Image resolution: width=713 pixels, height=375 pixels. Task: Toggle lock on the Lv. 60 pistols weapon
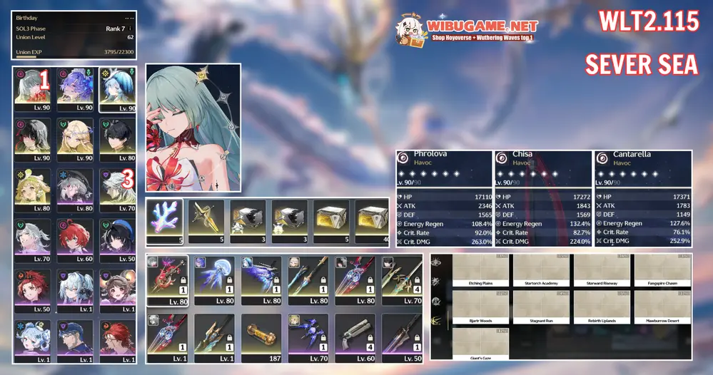371,339
